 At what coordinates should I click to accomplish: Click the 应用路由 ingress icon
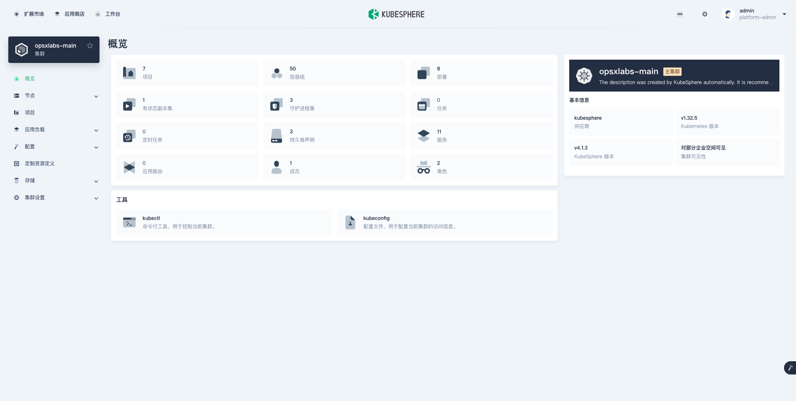129,167
